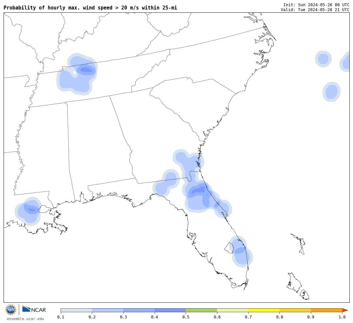This screenshot has width=353, height=323.
Task: Select the 0.4–0.5 periwinkle colorbar segment
Action: pos(170,310)
